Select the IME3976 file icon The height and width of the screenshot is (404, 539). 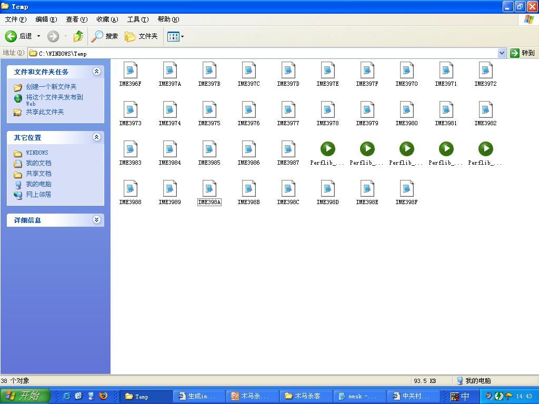coord(248,109)
